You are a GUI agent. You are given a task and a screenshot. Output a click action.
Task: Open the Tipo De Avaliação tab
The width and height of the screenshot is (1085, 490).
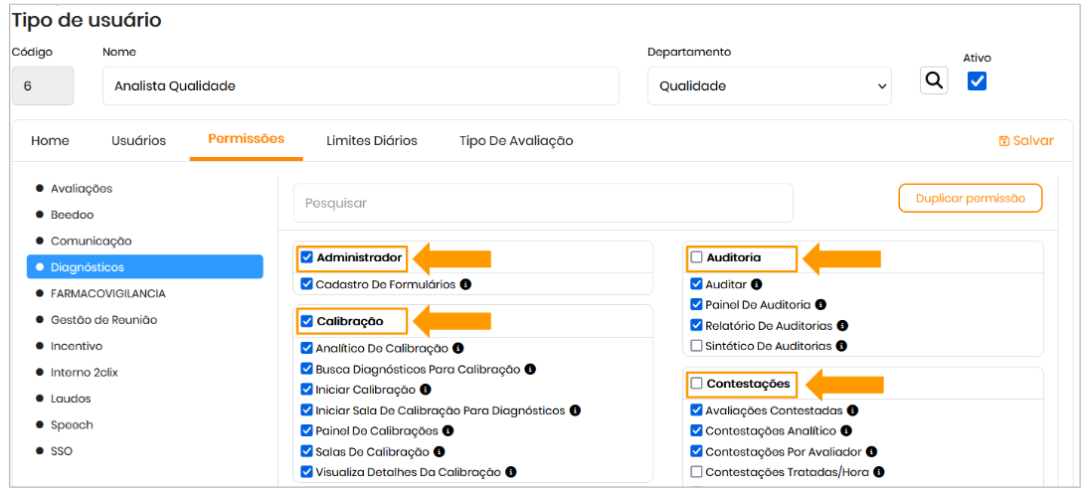[516, 140]
